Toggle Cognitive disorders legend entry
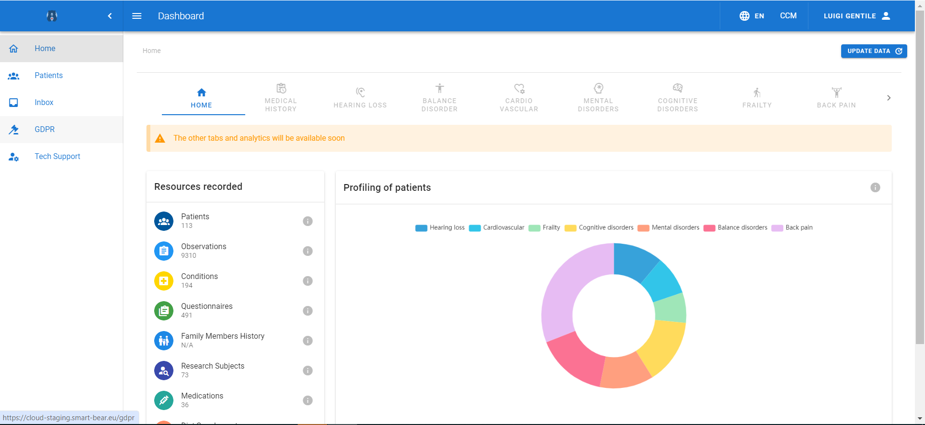925x425 pixels. tap(599, 228)
